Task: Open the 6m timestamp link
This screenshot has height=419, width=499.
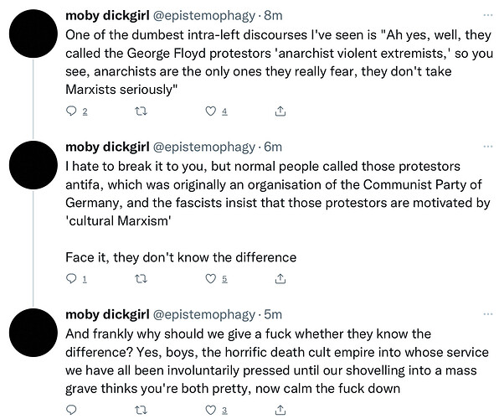Action: 273,147
